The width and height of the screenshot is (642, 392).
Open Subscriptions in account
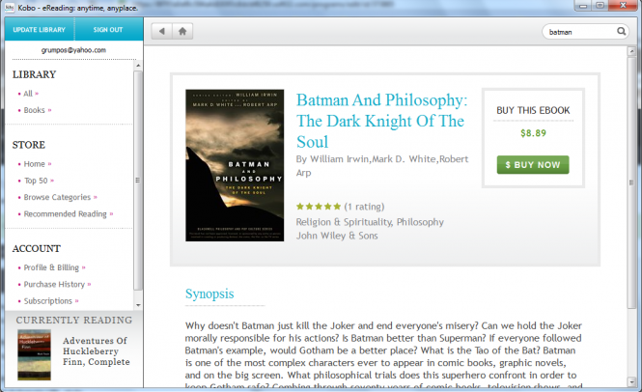tap(48, 301)
